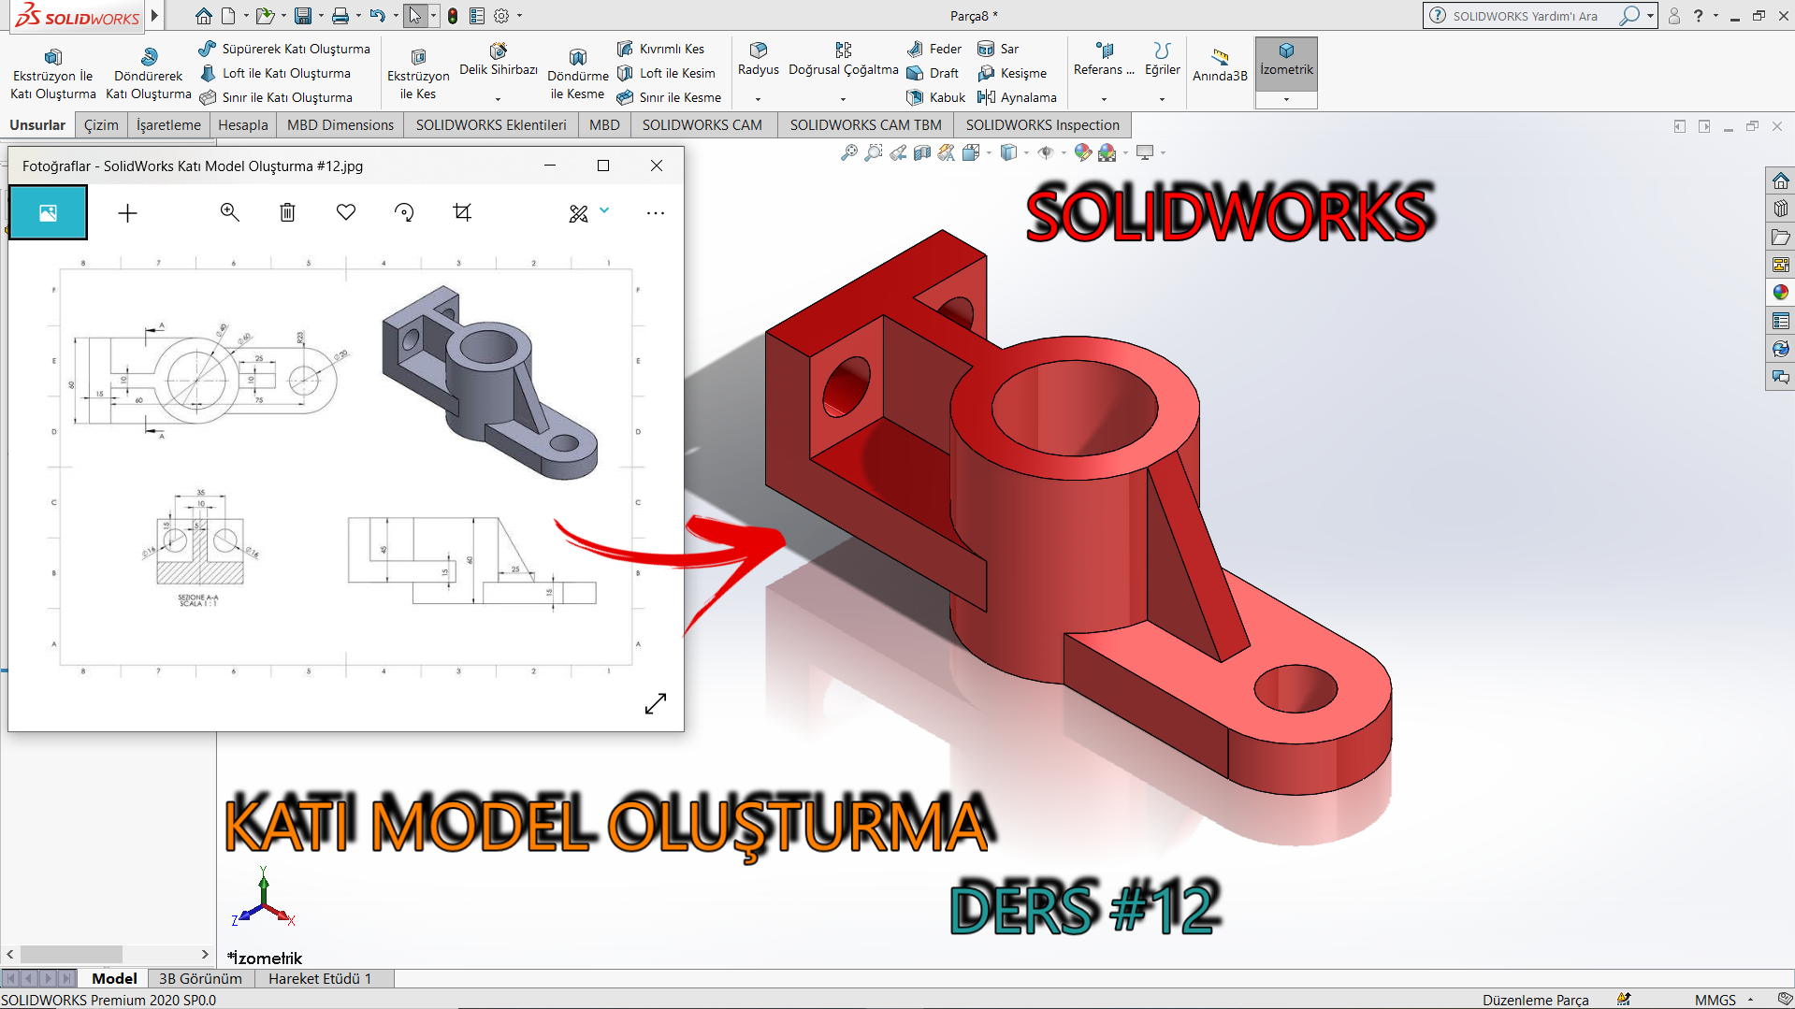Open Save dropdown arrow
Screen dimensions: 1795x1009
[321, 16]
